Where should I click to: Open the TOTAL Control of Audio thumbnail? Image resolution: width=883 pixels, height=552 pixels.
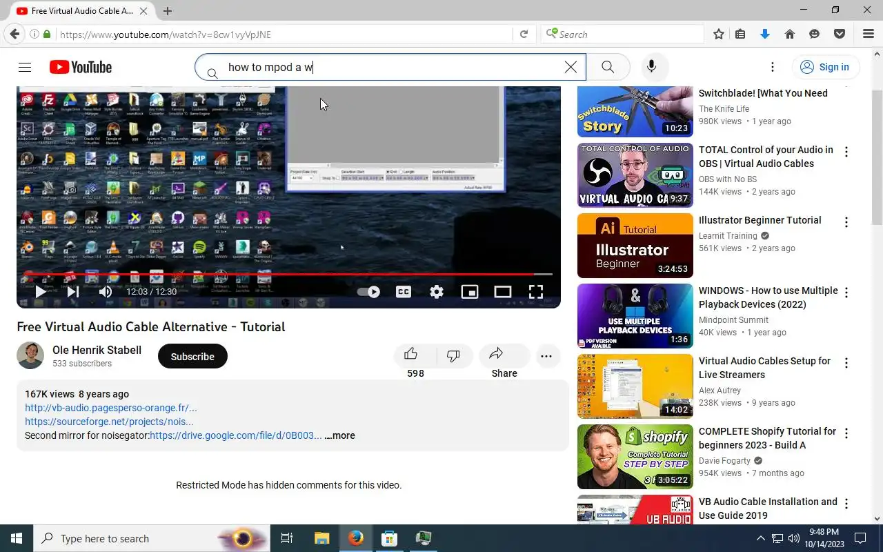point(635,175)
